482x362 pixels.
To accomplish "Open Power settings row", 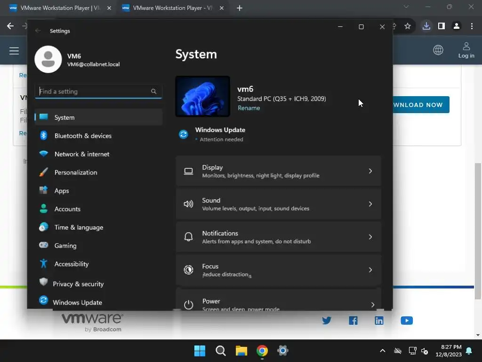I will pyautogui.click(x=279, y=299).
